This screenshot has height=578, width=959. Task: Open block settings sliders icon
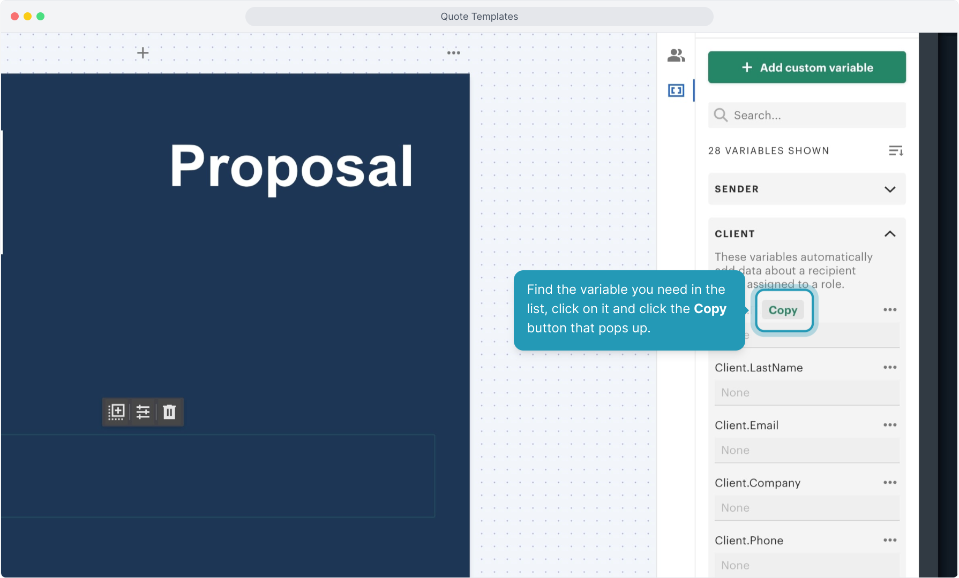pos(143,412)
